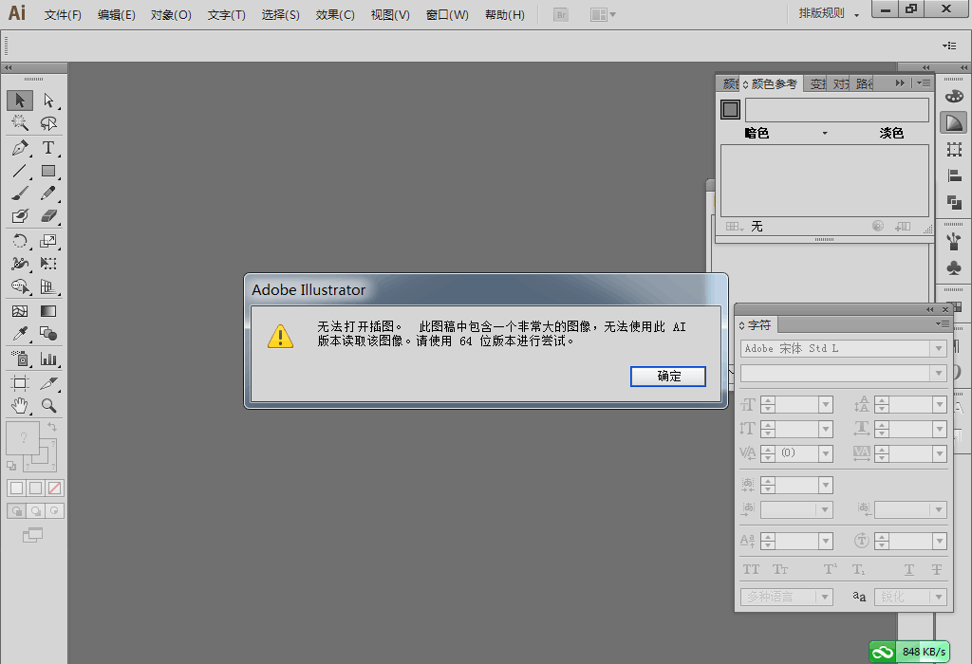The width and height of the screenshot is (972, 664).
Task: Open the 多种语言 language dropdown
Action: tap(786, 597)
